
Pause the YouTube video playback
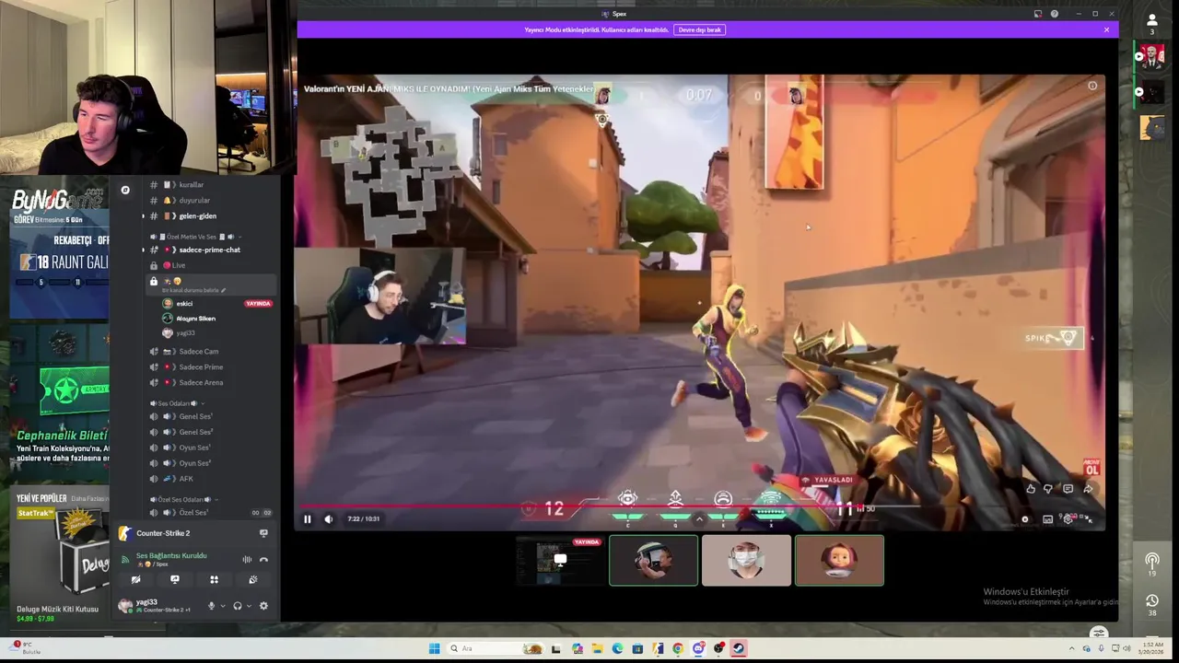click(x=308, y=519)
